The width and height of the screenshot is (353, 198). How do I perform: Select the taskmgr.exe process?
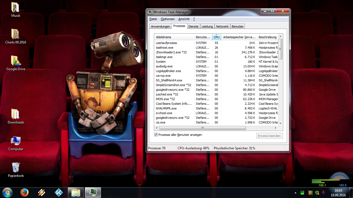point(216,57)
